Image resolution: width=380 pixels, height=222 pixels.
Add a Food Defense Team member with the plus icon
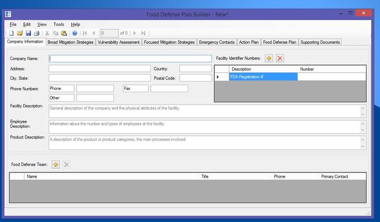(x=56, y=165)
